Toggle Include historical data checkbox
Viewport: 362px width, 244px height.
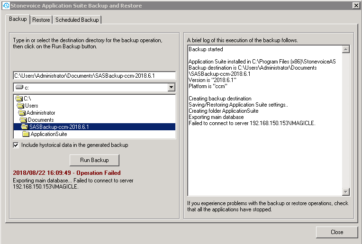pos(16,145)
